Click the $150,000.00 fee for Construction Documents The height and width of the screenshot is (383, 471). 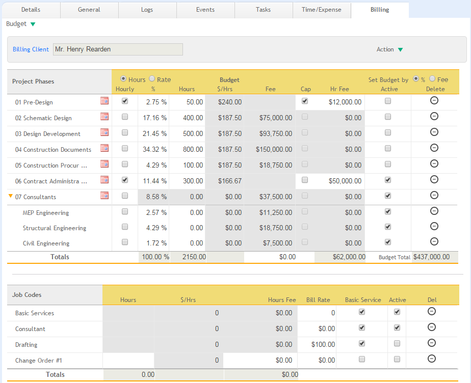pyautogui.click(x=274, y=149)
